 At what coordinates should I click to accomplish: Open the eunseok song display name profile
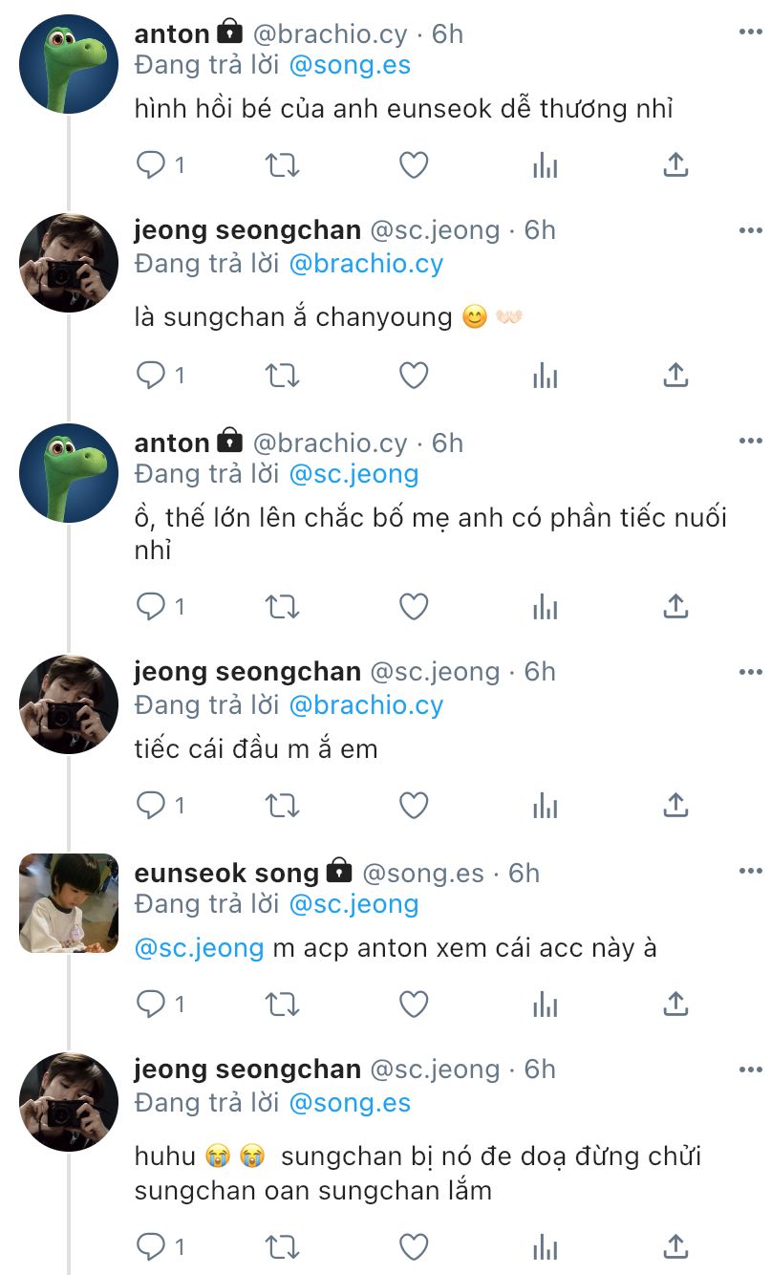tap(226, 873)
